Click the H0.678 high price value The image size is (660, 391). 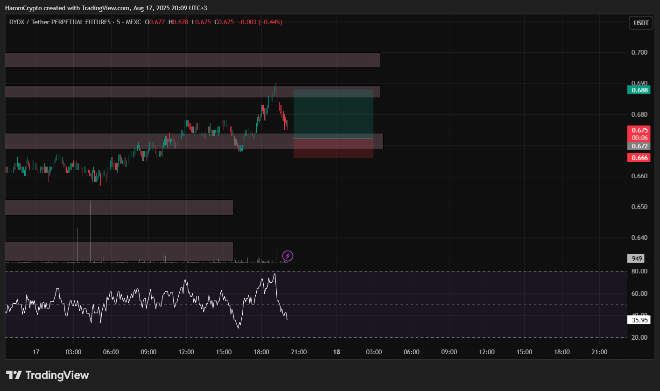(178, 22)
